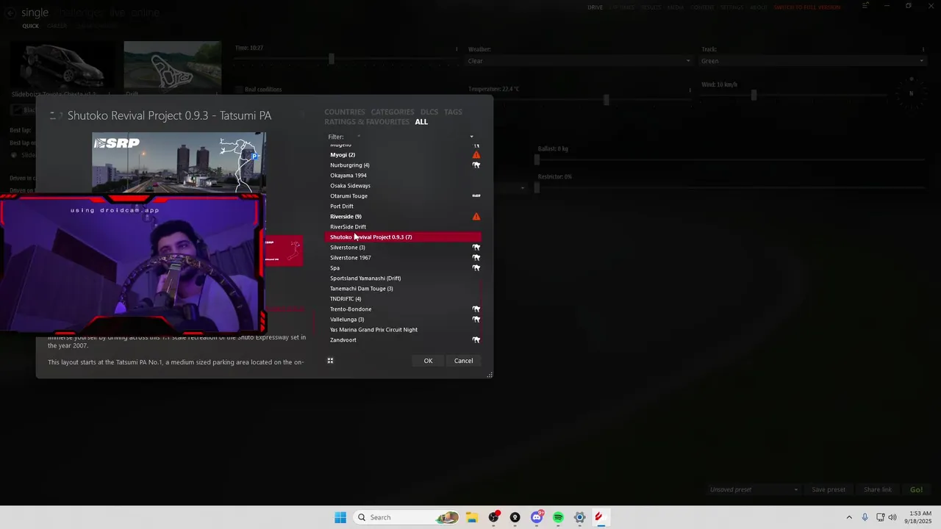The width and height of the screenshot is (941, 529).
Task: Click the Kunos icon on the Zandvoort row
Action: coord(476,340)
